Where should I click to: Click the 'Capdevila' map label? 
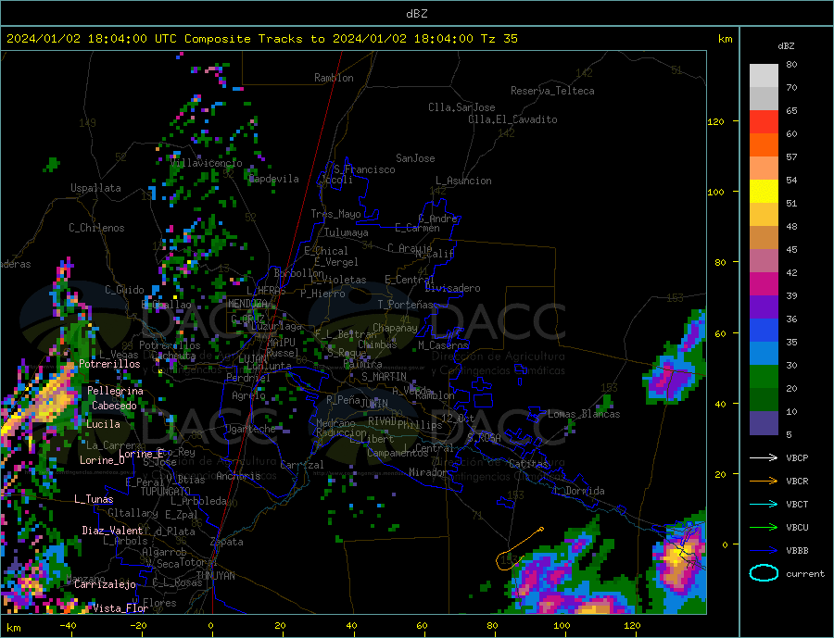click(x=274, y=179)
